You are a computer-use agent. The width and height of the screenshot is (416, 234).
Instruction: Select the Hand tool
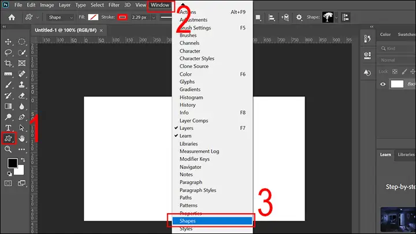[x=22, y=138]
